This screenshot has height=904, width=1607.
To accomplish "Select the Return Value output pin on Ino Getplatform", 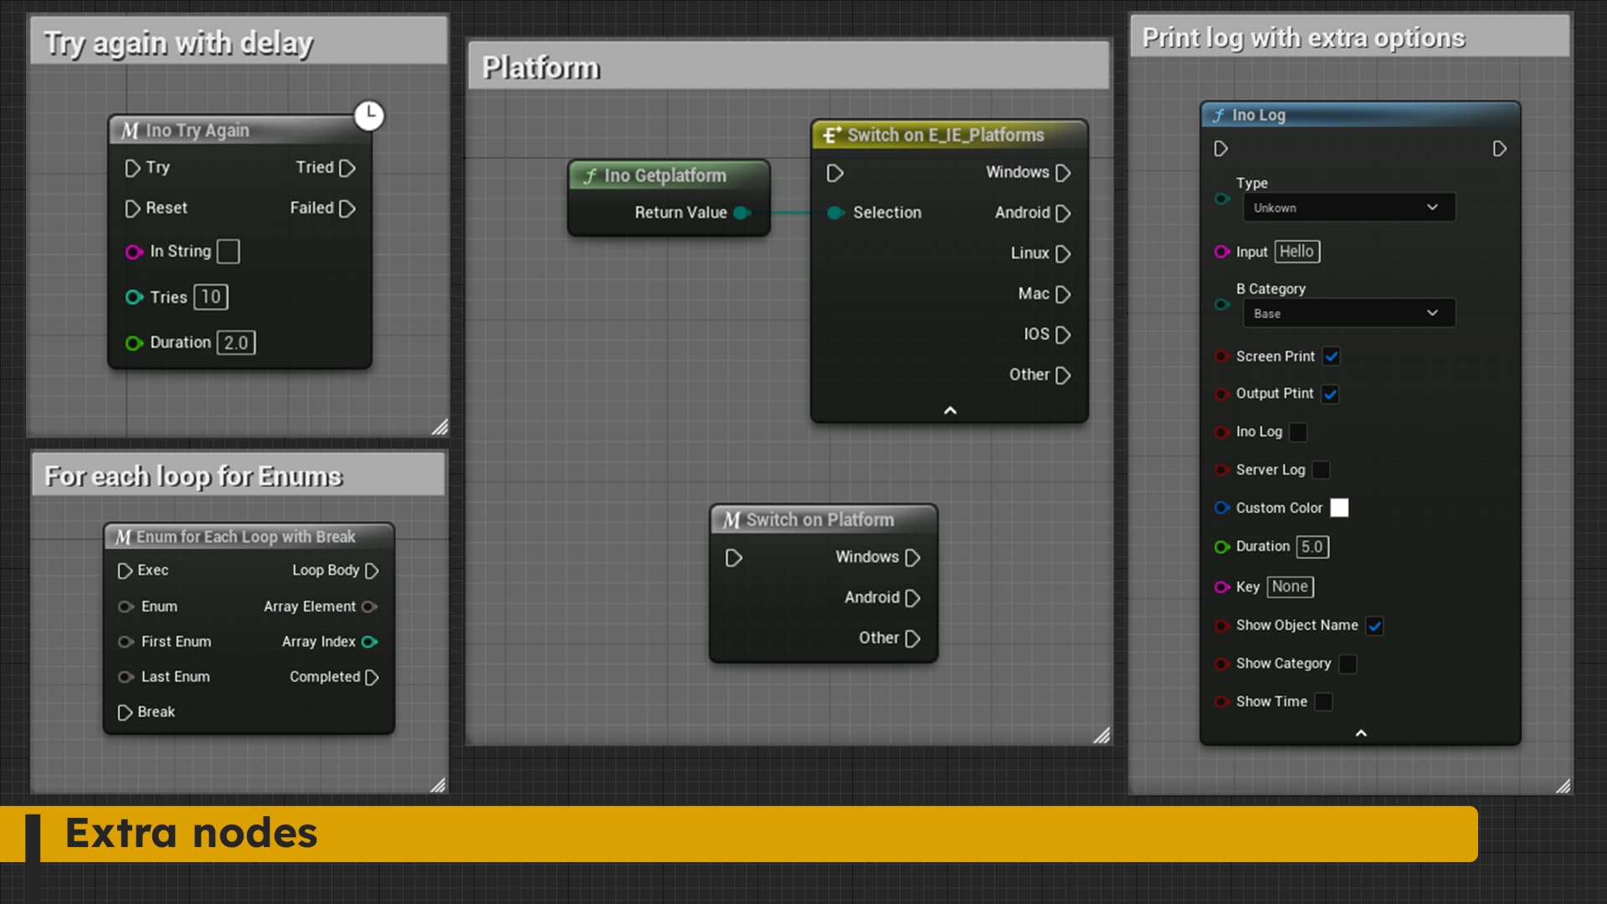I will tap(740, 213).
